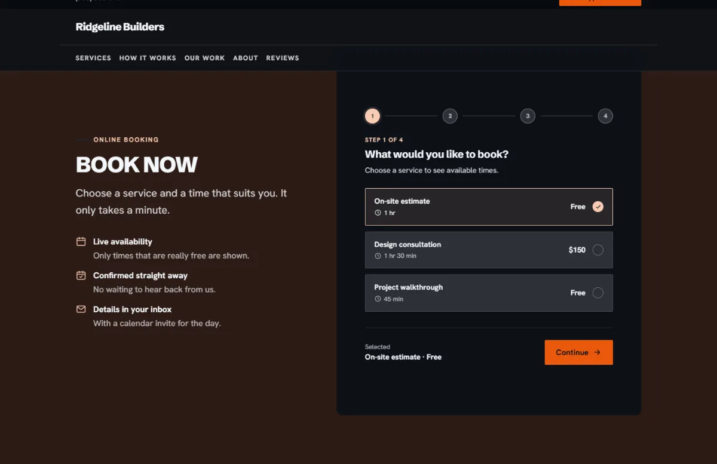
Task: Click the calendar-check icon for Confirmed straight away
Action: pos(81,275)
